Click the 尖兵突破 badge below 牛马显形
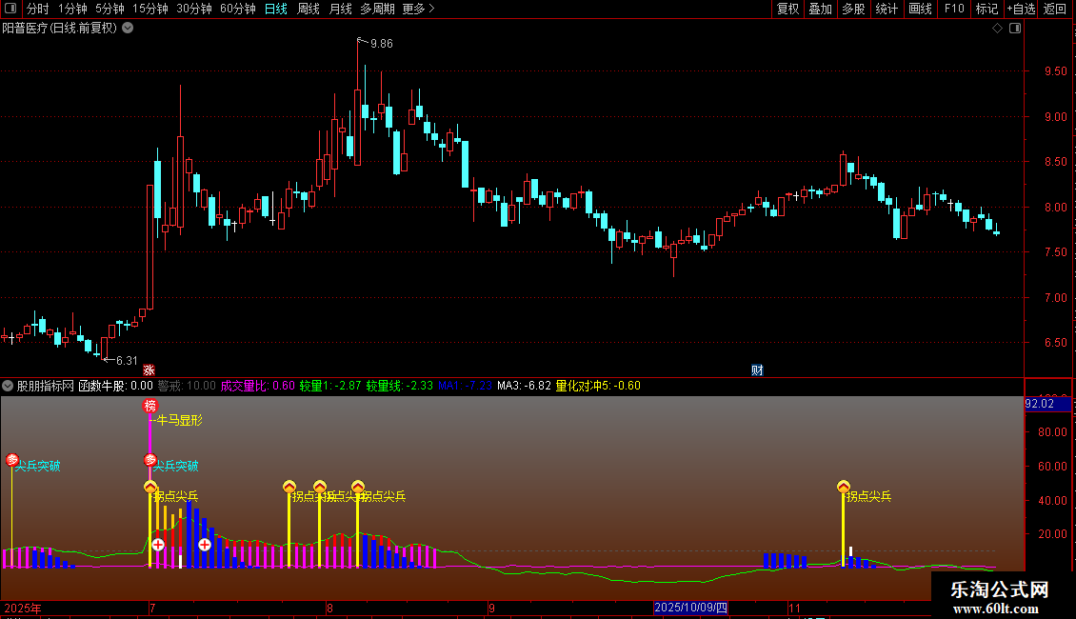 (150, 460)
